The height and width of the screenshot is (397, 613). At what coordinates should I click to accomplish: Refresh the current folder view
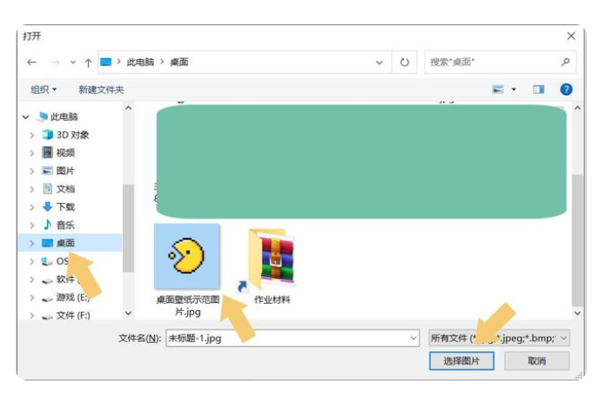(x=404, y=63)
